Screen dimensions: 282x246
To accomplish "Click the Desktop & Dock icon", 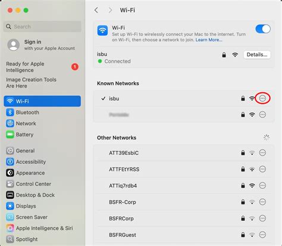I will 10,195.
